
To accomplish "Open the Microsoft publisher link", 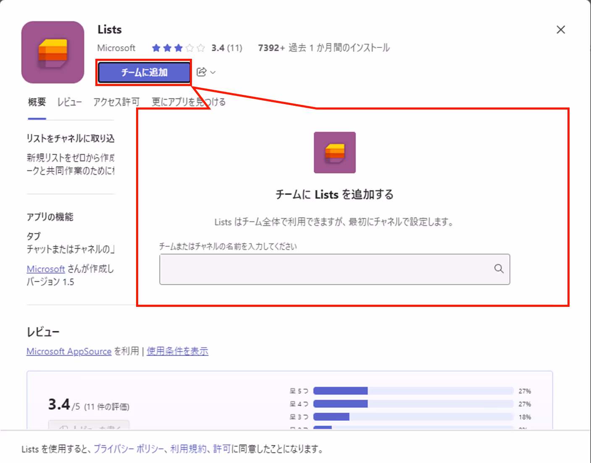I will tap(46, 269).
